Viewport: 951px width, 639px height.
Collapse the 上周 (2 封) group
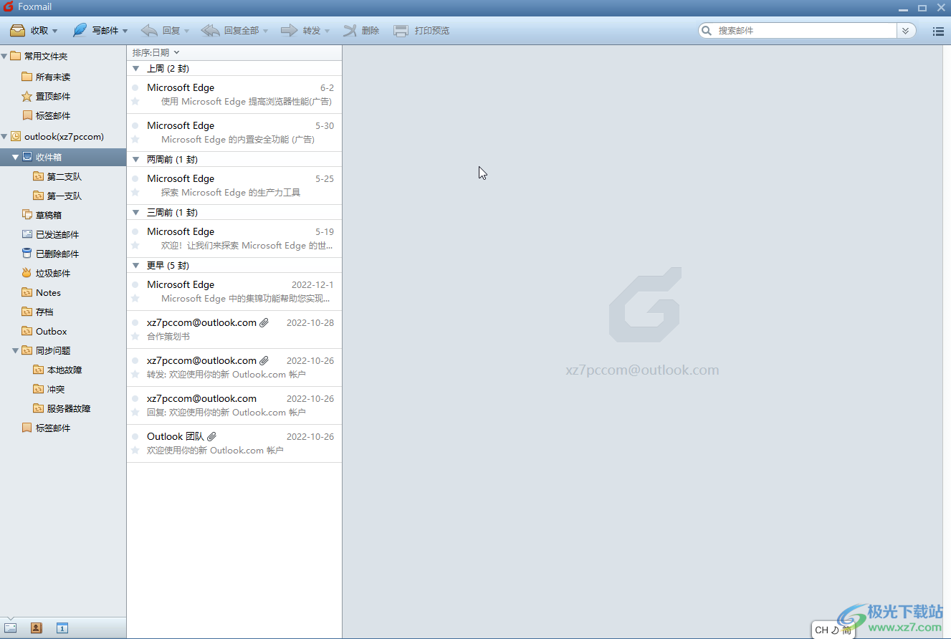(x=136, y=69)
